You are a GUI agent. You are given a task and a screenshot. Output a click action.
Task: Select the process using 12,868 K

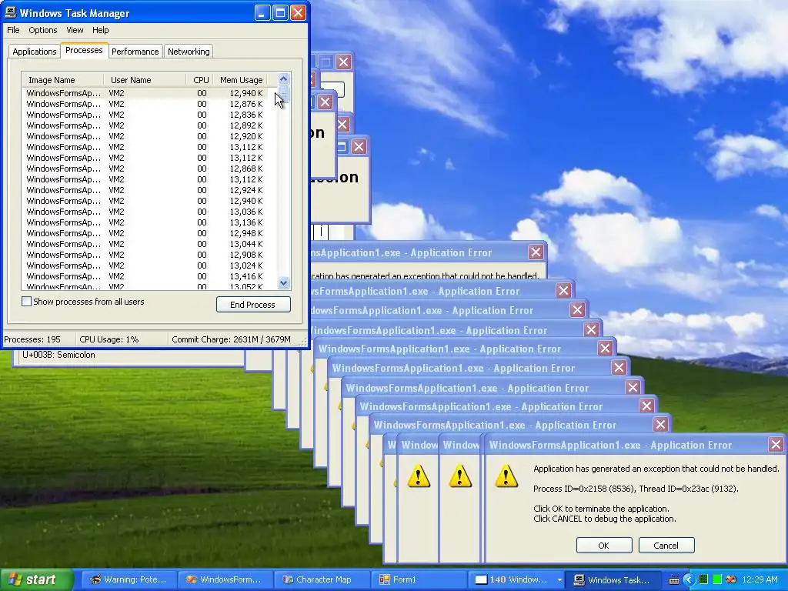pyautogui.click(x=149, y=169)
